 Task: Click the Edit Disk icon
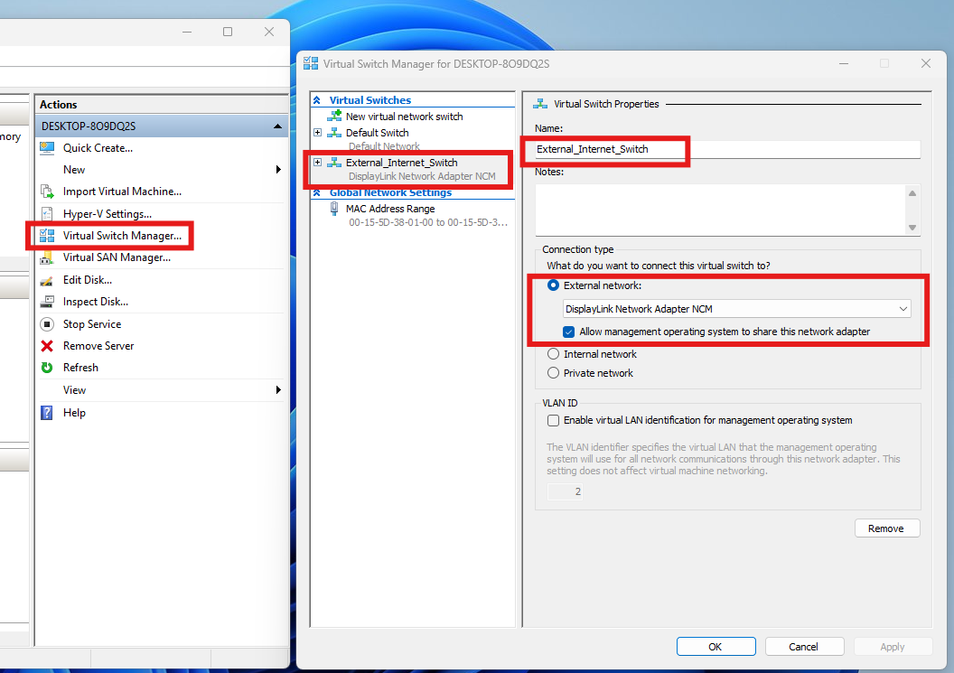point(47,280)
